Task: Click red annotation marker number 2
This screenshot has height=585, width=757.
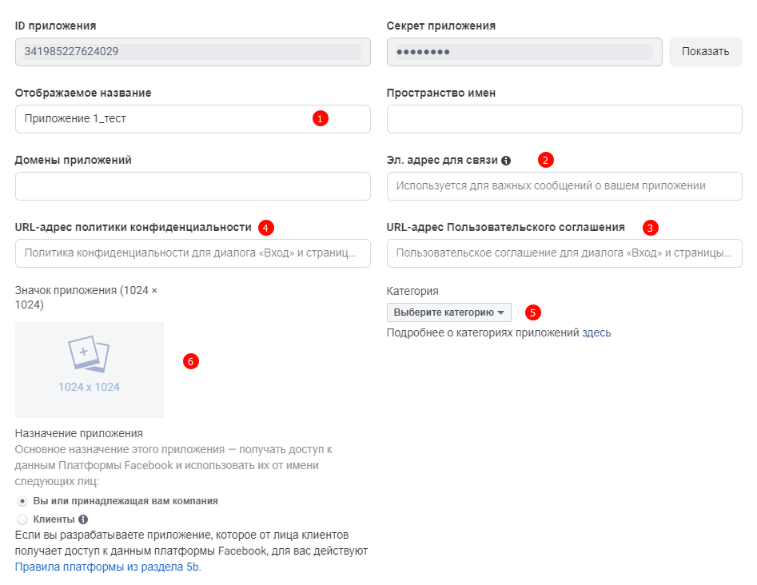Action: pyautogui.click(x=545, y=160)
